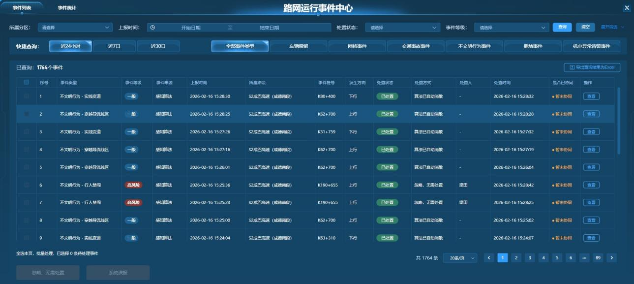The height and width of the screenshot is (284, 634).
Task: Toggle the select-all checkbox in table header
Action: [27, 83]
